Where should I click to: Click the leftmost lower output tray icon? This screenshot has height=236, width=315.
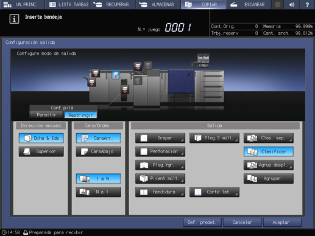pyautogui.click(x=91, y=83)
